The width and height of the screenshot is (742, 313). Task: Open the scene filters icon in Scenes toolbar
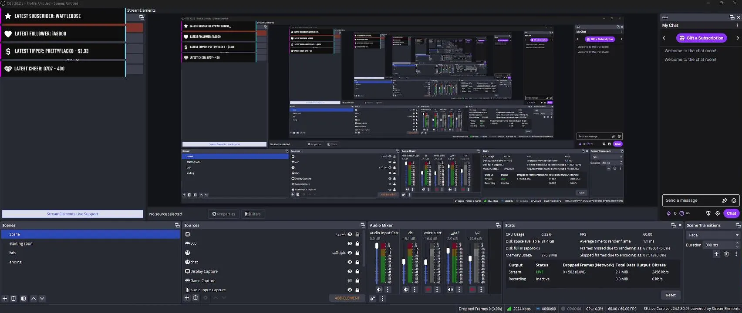click(x=24, y=299)
